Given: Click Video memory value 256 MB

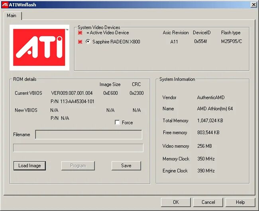Looking at the screenshot, I should coord(204,146).
